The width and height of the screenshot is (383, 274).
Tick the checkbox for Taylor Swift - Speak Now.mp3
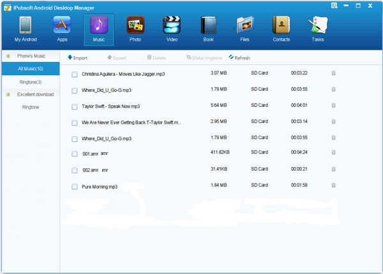[75, 107]
